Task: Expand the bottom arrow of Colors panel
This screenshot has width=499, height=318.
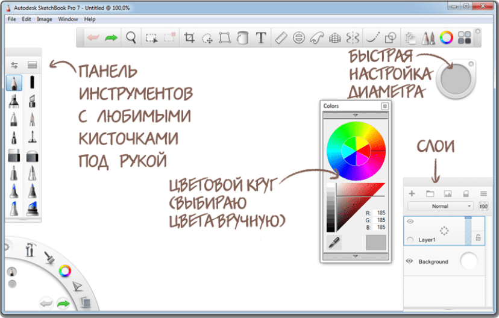Action: pyautogui.click(x=355, y=256)
